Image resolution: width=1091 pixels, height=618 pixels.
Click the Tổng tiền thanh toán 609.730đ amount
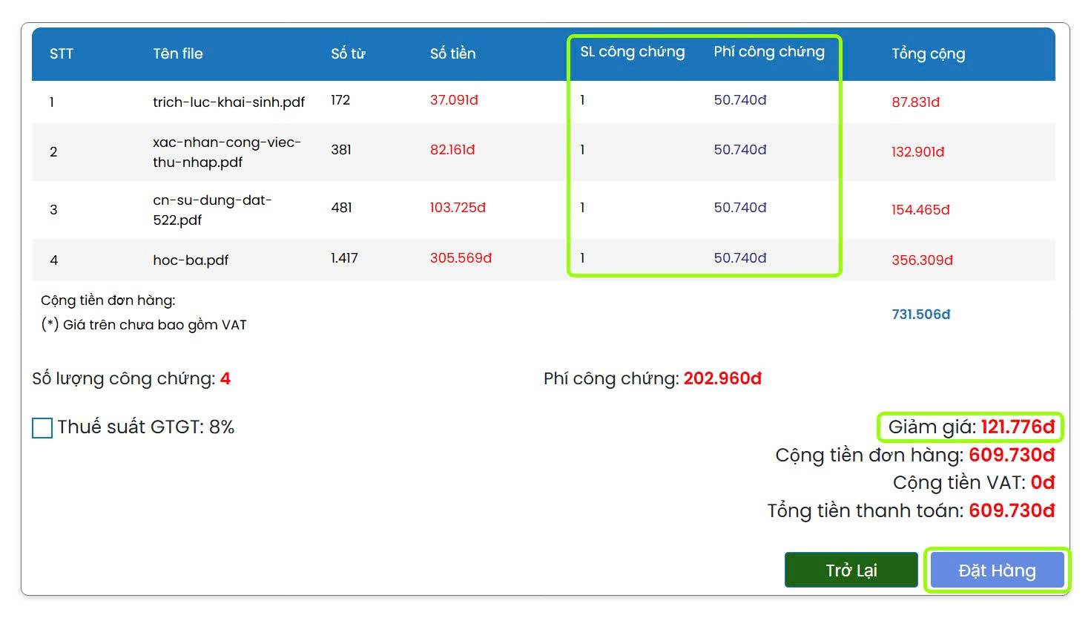(x=1011, y=511)
